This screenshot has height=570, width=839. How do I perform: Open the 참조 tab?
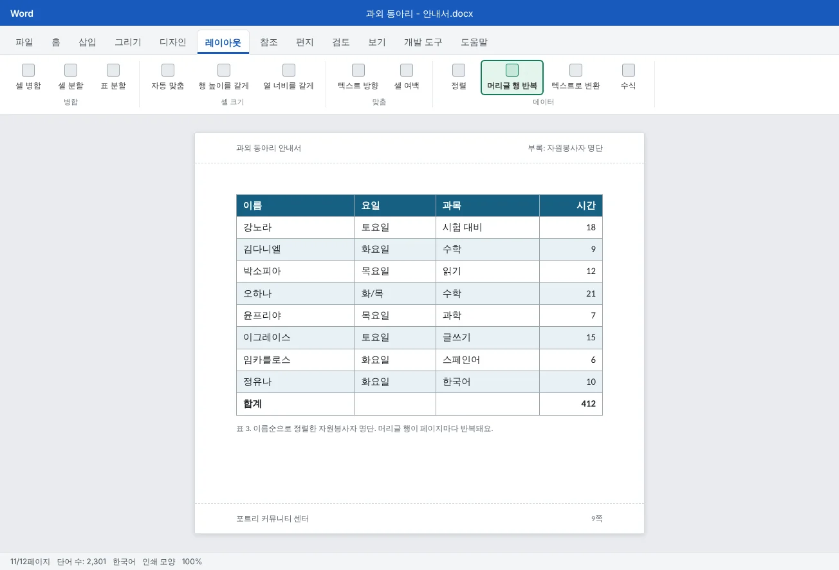pyautogui.click(x=269, y=42)
